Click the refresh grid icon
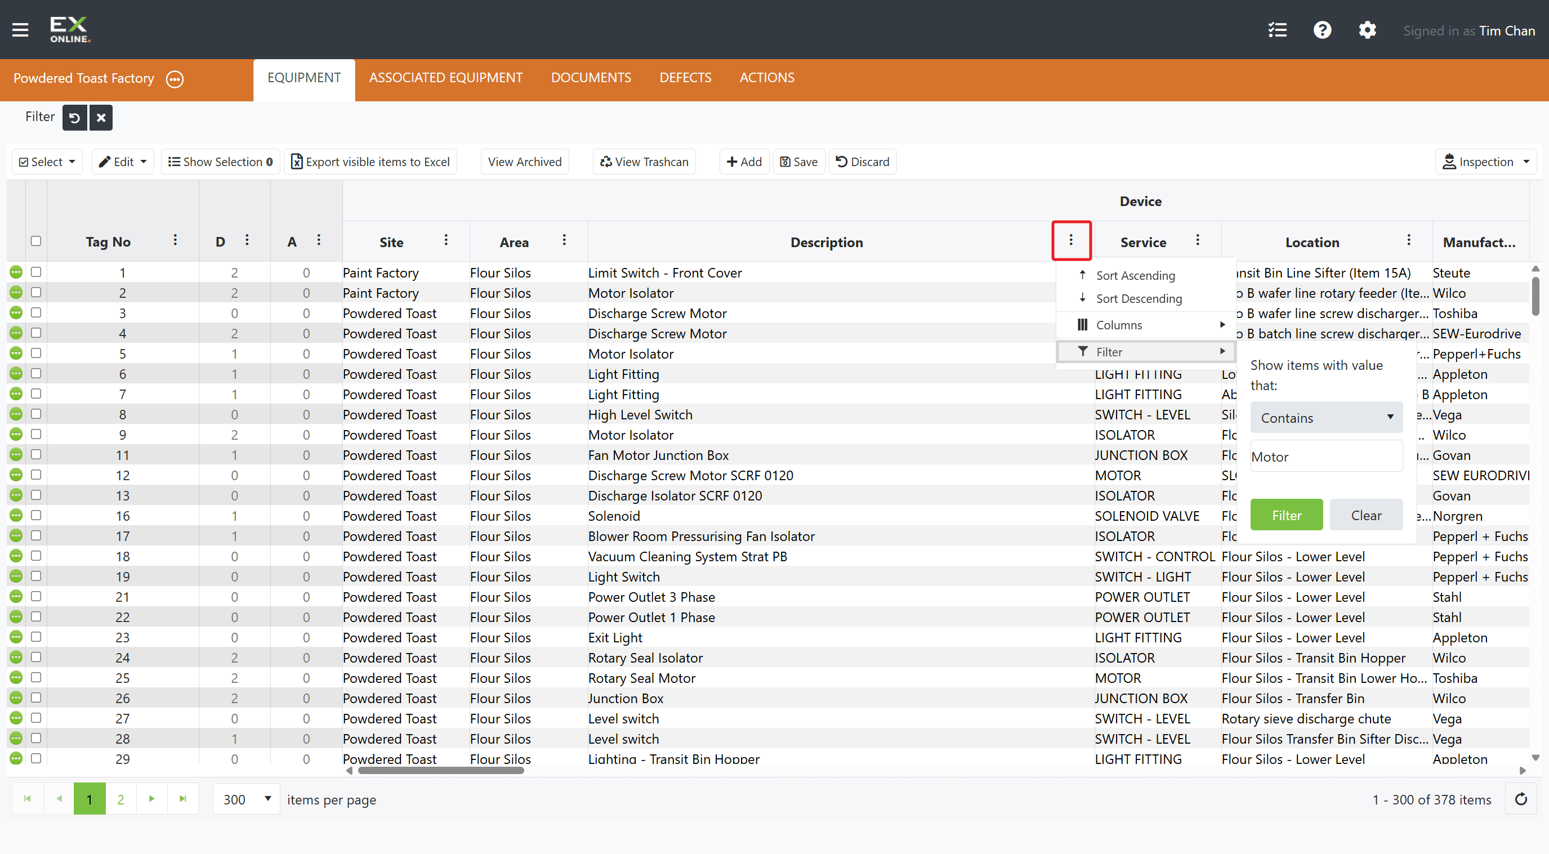Viewport: 1549px width, 854px height. click(x=1520, y=799)
